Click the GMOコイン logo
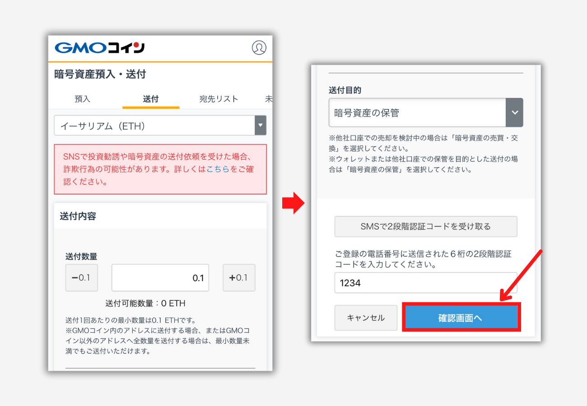587x406 pixels. tap(98, 47)
